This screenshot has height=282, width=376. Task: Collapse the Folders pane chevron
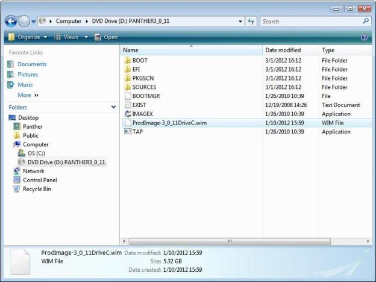113,107
